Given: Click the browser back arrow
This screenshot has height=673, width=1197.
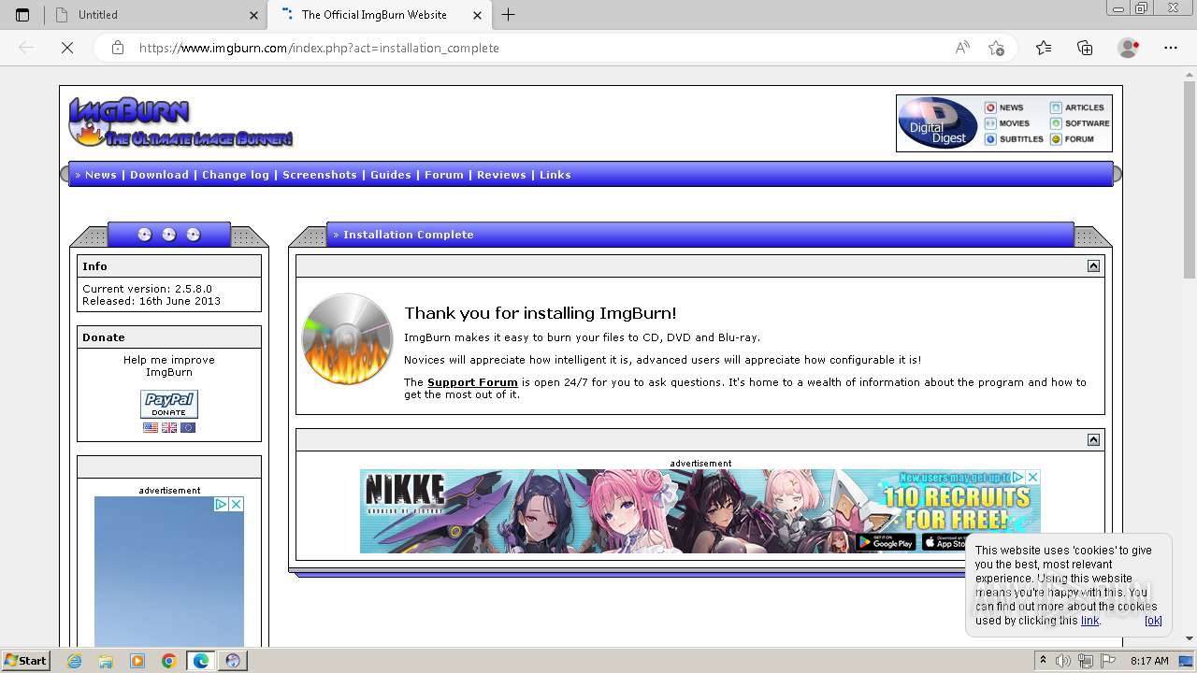Looking at the screenshot, I should click(x=26, y=48).
